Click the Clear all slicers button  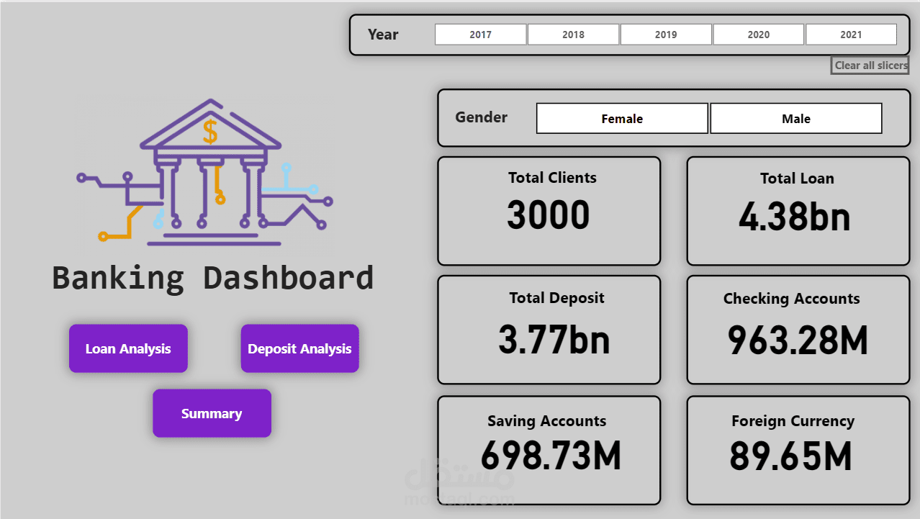click(870, 65)
